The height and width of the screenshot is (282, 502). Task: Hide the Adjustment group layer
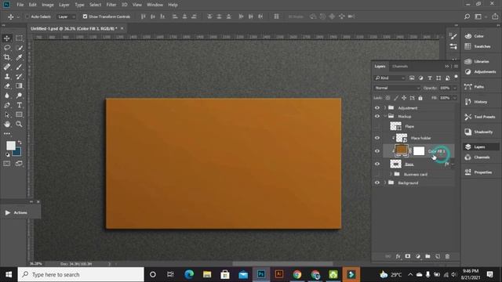[x=377, y=108]
